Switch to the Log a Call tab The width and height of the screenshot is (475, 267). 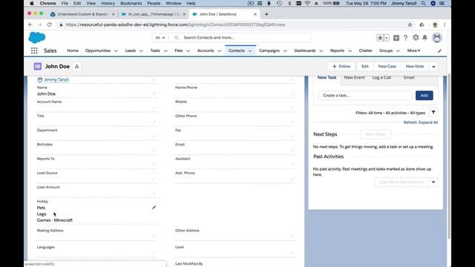pyautogui.click(x=381, y=77)
